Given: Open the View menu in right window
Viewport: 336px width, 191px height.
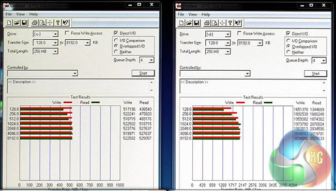Looking at the screenshot, I should 193,14.
